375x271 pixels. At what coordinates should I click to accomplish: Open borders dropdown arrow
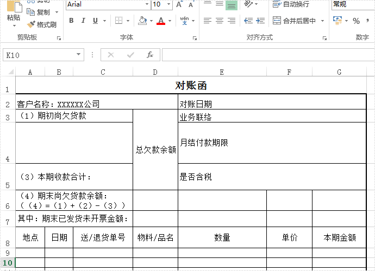click(128, 21)
